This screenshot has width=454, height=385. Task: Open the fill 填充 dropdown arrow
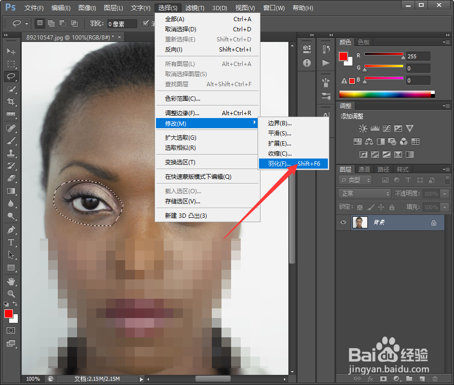pyautogui.click(x=444, y=207)
